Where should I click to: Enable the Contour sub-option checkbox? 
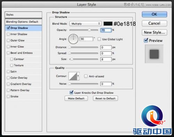pyautogui.click(x=11, y=59)
